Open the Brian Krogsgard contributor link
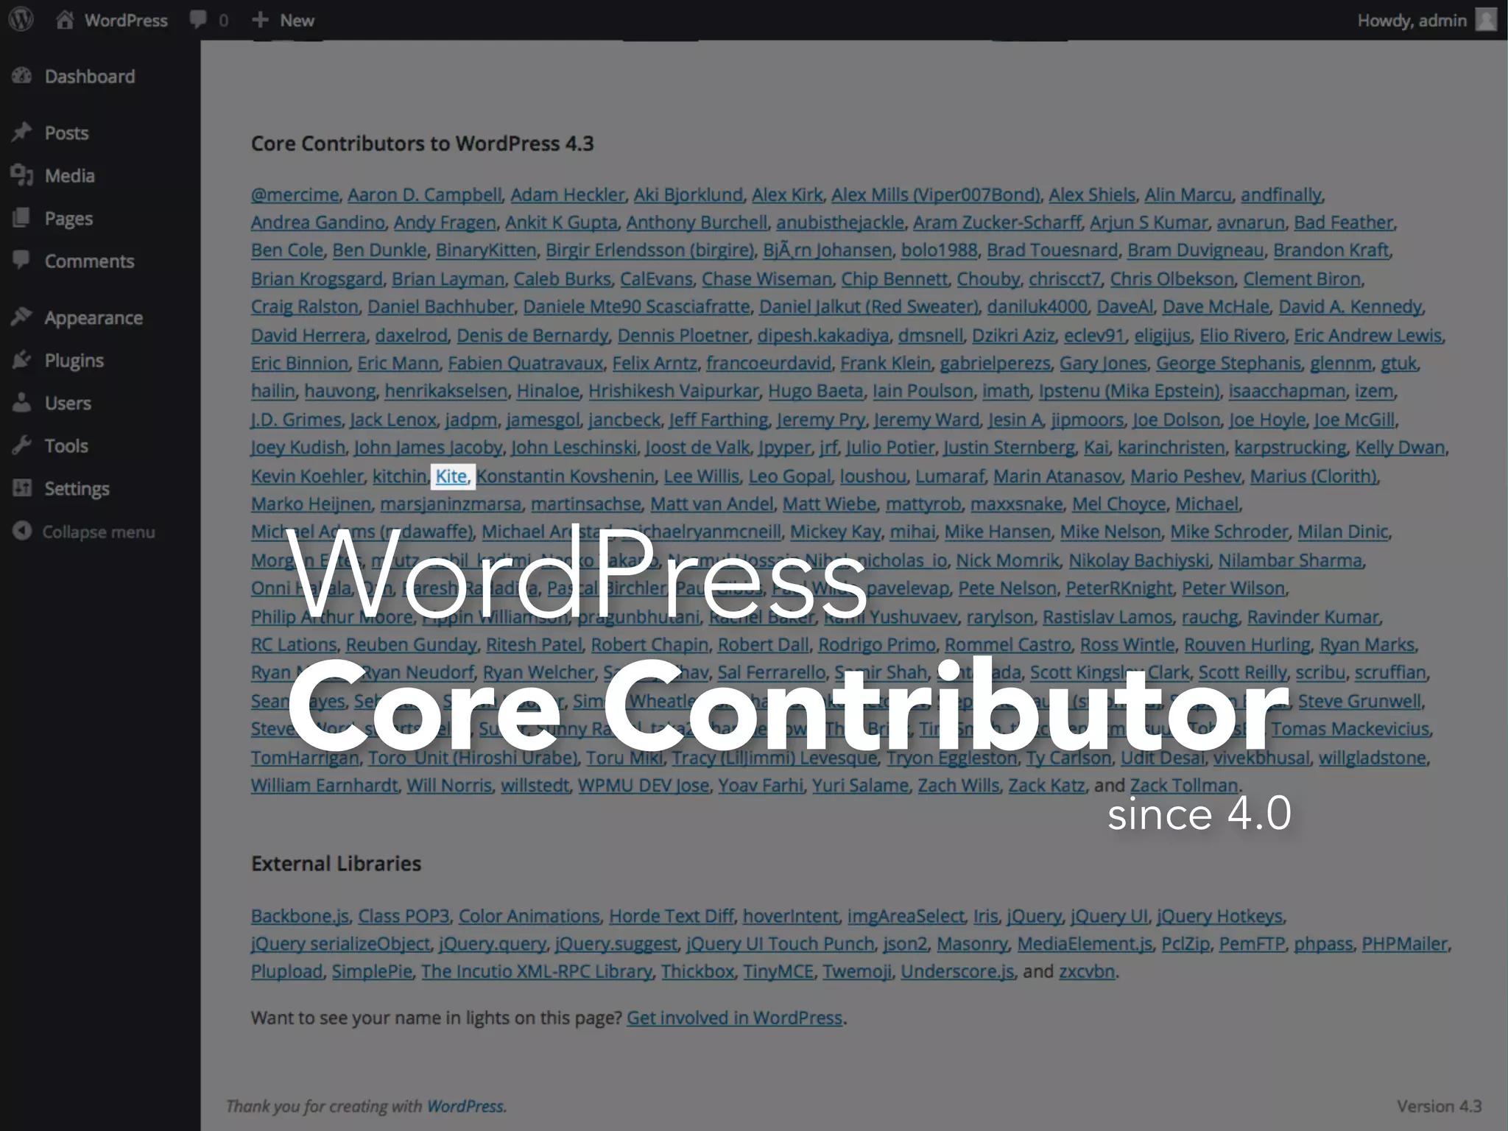Viewport: 1508px width, 1131px height. [317, 279]
